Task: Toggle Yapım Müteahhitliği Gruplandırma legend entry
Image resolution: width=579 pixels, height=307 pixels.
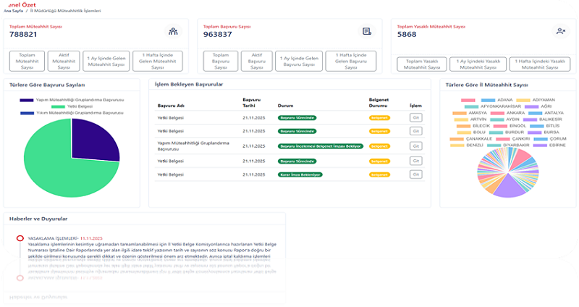Action: coord(71,100)
